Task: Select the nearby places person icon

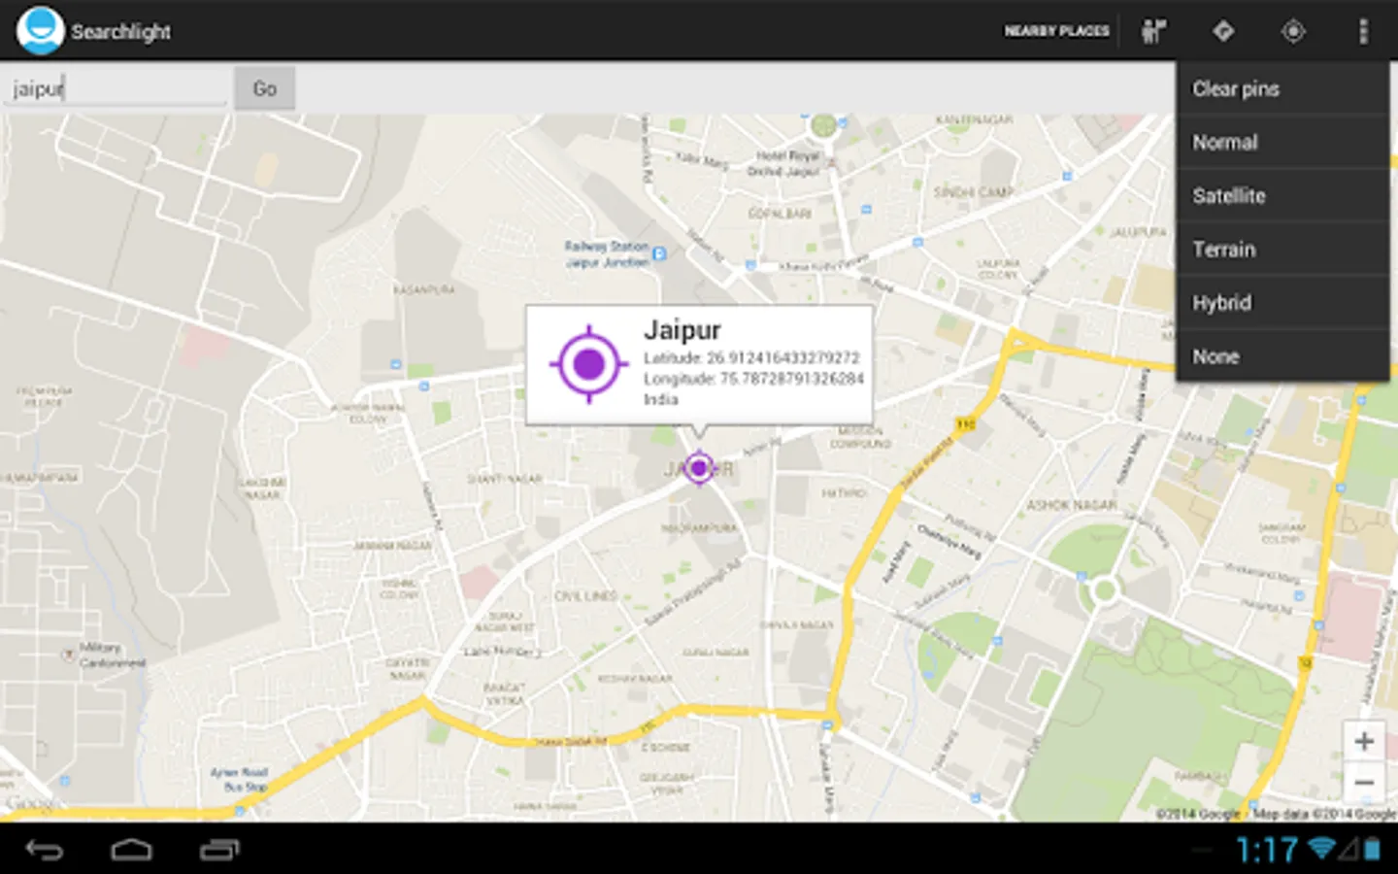Action: pos(1154,30)
